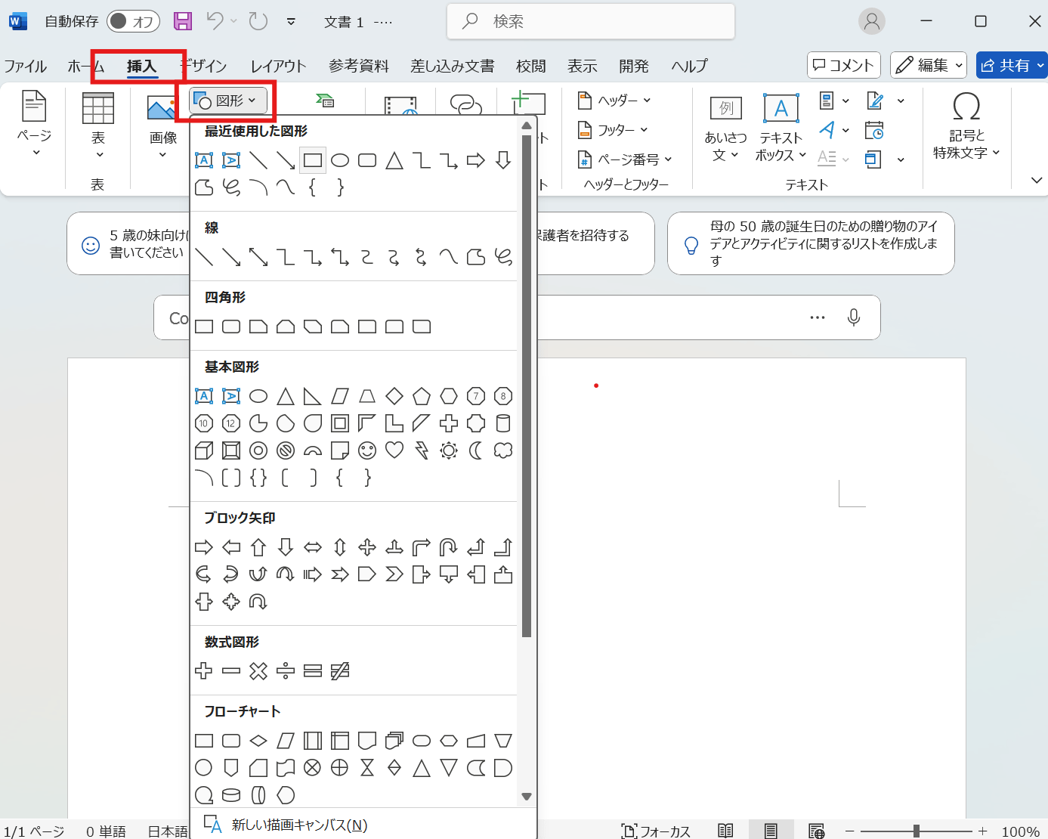Viewport: 1048px width, 839px height.
Task: Pick the cloud shape
Action: coord(502,450)
